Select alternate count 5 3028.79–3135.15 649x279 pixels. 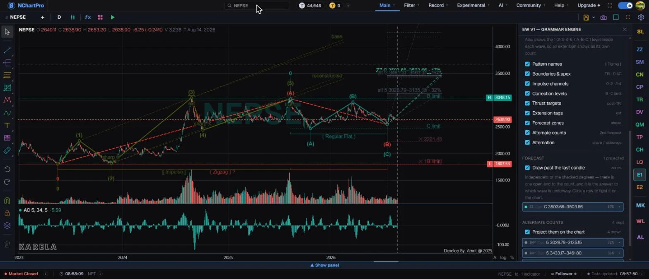click(573, 242)
